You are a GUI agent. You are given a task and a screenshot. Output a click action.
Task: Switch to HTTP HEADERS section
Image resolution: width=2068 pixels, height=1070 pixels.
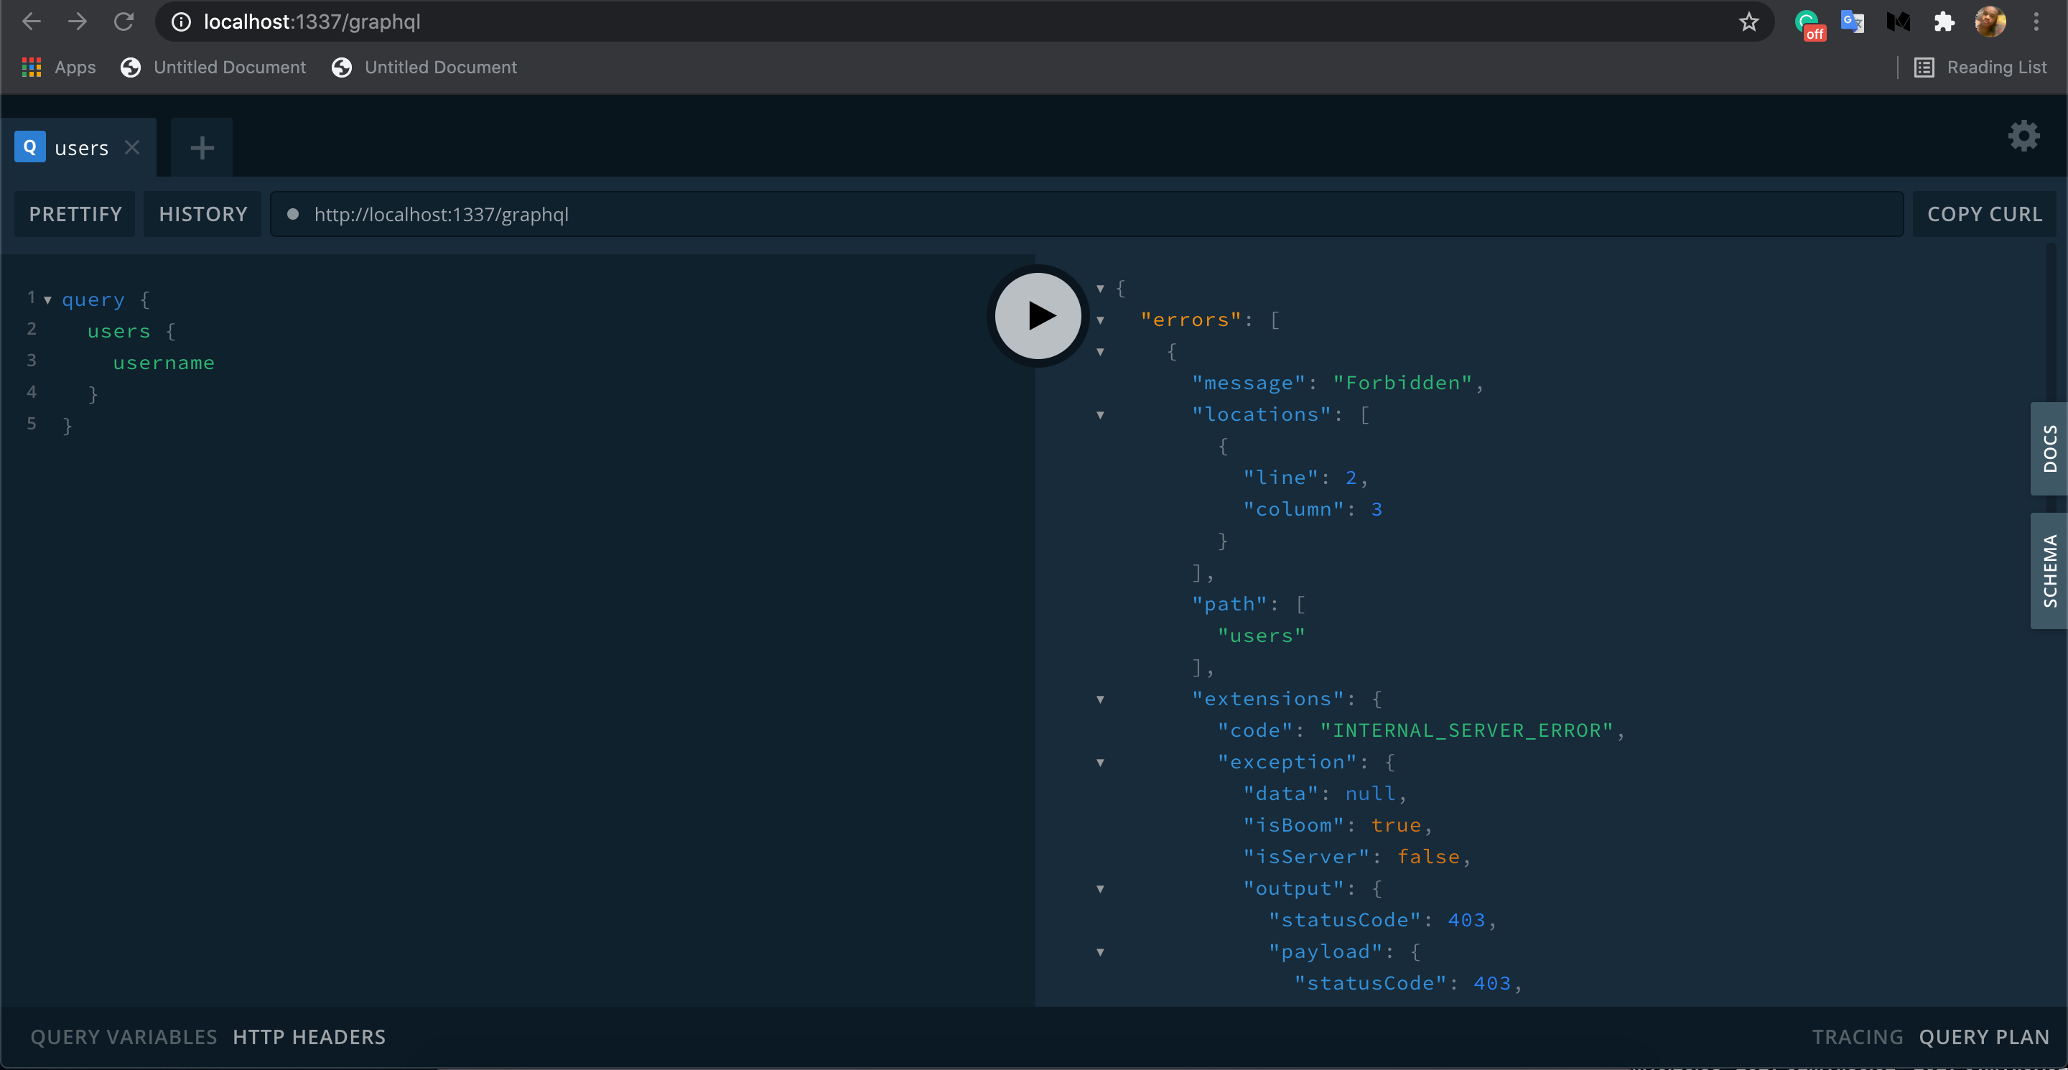[309, 1036]
